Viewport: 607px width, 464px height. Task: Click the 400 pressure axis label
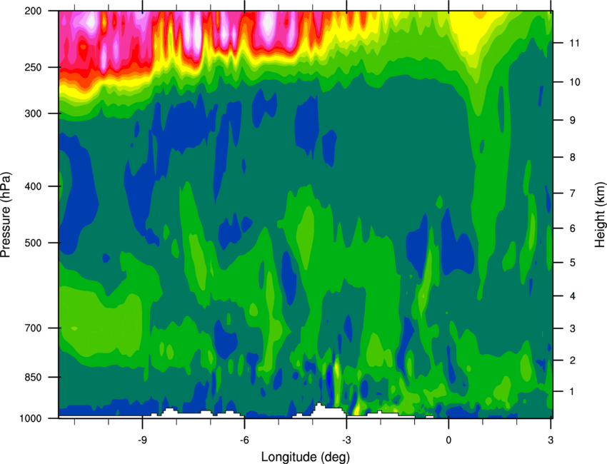33,186
